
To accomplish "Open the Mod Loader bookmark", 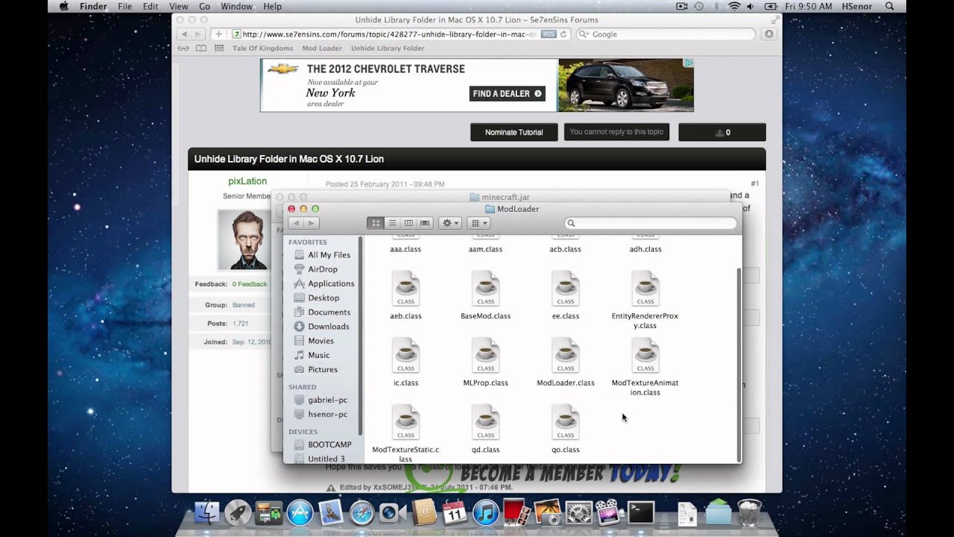I will [x=322, y=48].
